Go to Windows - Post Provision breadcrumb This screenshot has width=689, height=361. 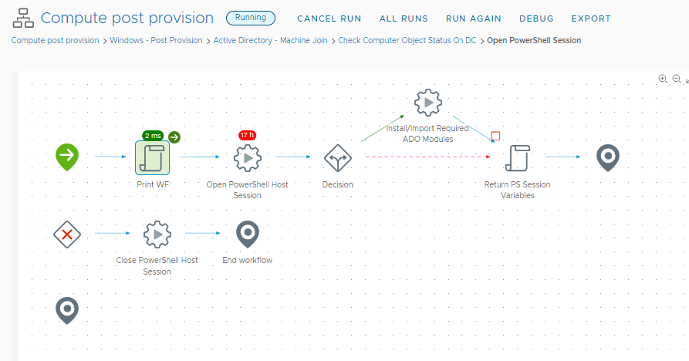click(x=156, y=40)
